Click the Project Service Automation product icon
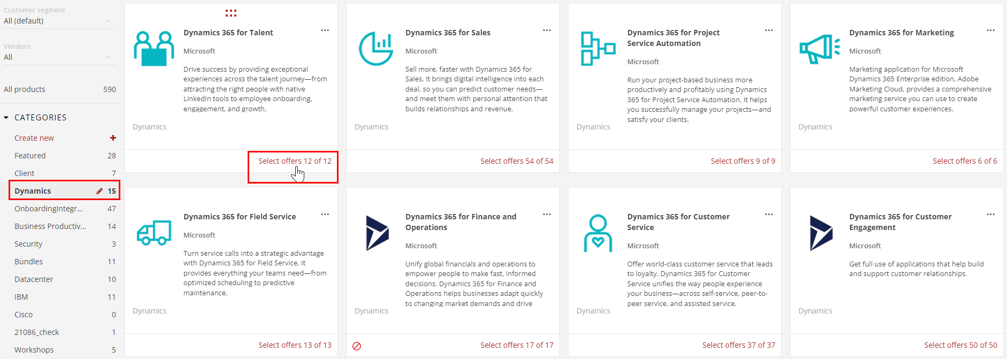This screenshot has width=1007, height=359. [x=598, y=49]
